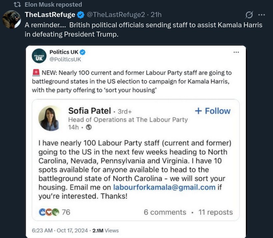Open the three-dot menu on the Politics UK post

(236, 52)
